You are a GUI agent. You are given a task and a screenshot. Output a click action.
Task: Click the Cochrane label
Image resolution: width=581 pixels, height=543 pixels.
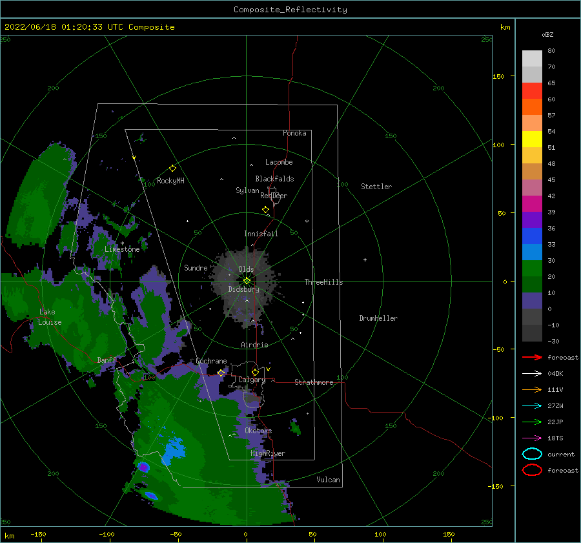point(211,361)
